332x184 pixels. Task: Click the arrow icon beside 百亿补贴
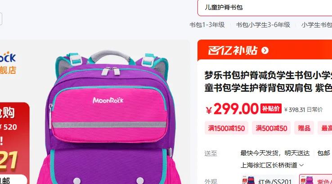coord(265,50)
